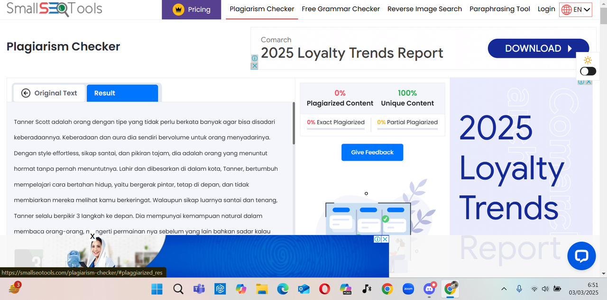Screen dimensions: 607x300
Task: Open Zoom from the taskbar
Action: pos(408,289)
